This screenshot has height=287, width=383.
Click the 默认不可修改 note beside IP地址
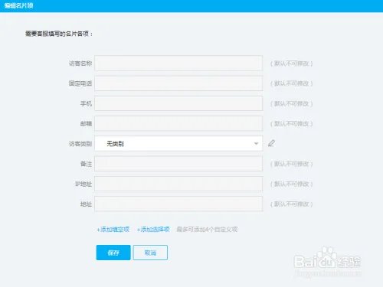click(x=291, y=184)
